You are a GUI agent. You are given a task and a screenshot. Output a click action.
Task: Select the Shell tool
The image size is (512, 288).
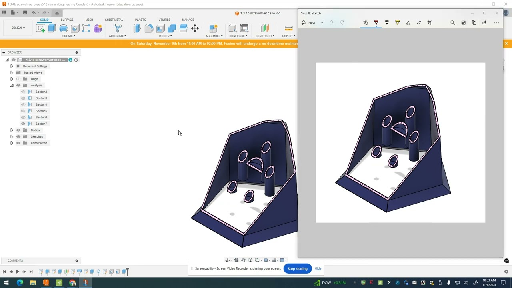(x=160, y=28)
